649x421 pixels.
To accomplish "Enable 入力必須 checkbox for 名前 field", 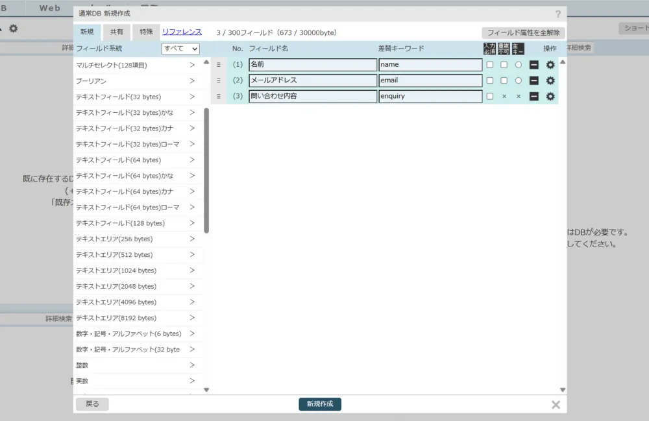I will pyautogui.click(x=490, y=65).
